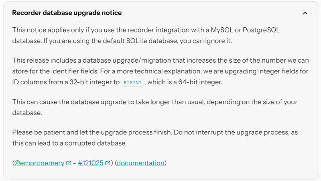Click the 'SQLite' text in first paragraph

[136, 41]
